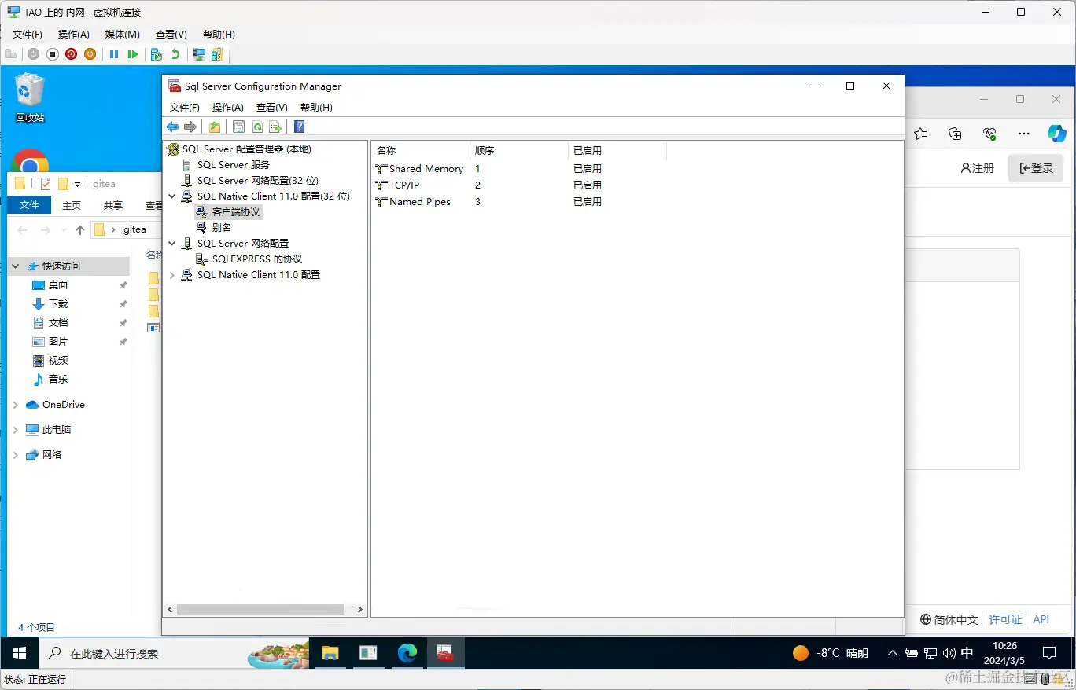
Task: Click the Up one level folder icon
Action: pyautogui.click(x=215, y=127)
